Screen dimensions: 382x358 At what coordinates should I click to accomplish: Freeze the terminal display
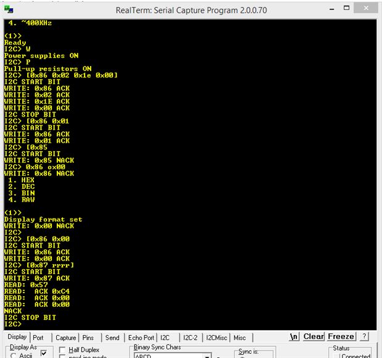(x=341, y=336)
